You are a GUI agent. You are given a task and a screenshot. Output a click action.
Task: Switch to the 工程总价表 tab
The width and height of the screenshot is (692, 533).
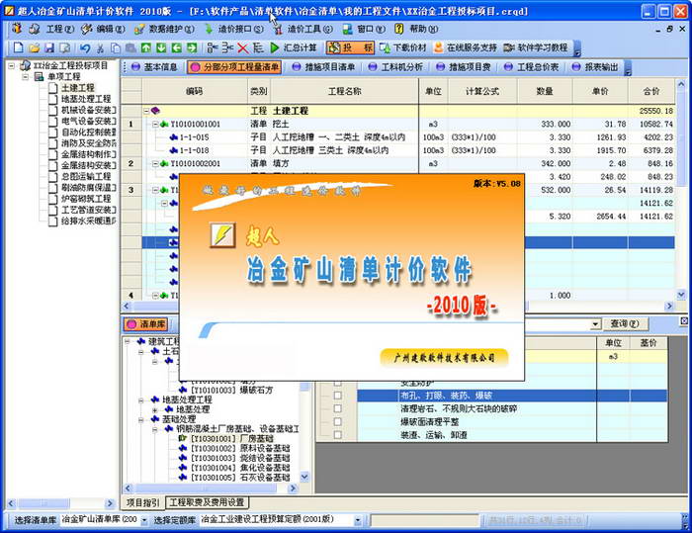(x=532, y=67)
